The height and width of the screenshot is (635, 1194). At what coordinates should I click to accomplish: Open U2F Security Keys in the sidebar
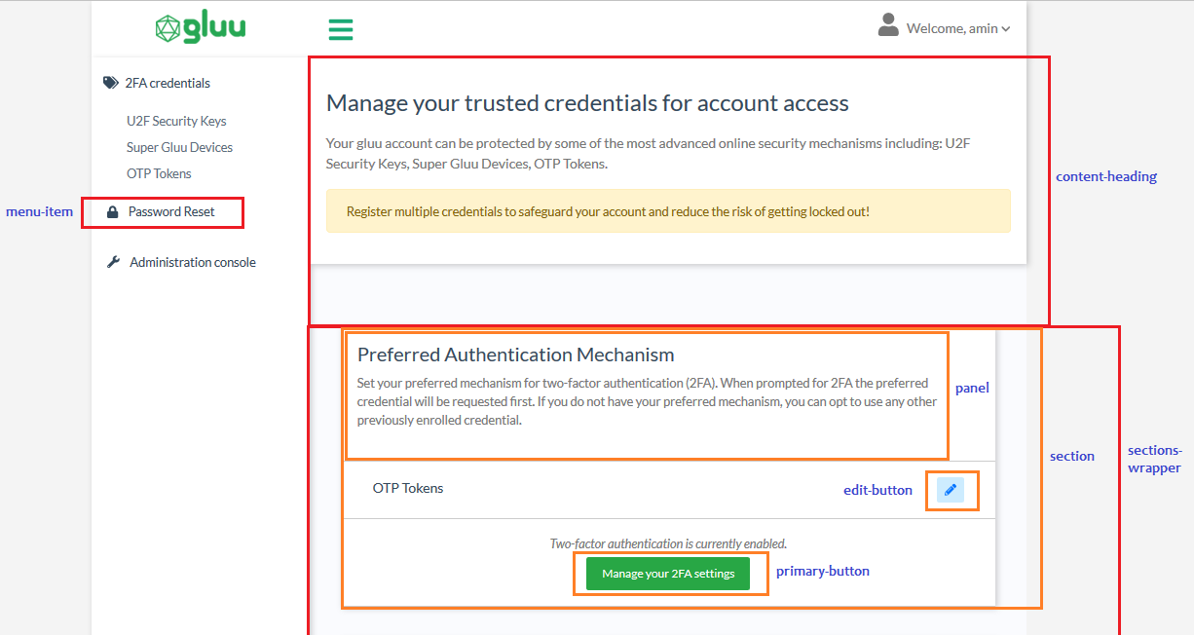(x=176, y=121)
